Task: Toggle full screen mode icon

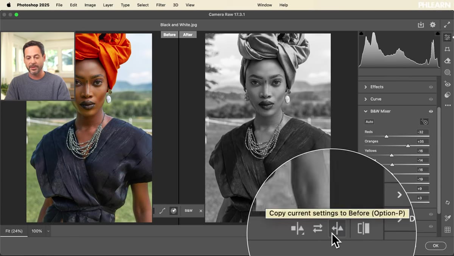Action: point(446,25)
